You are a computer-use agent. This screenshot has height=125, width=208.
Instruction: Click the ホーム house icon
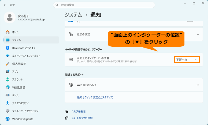[7, 32]
